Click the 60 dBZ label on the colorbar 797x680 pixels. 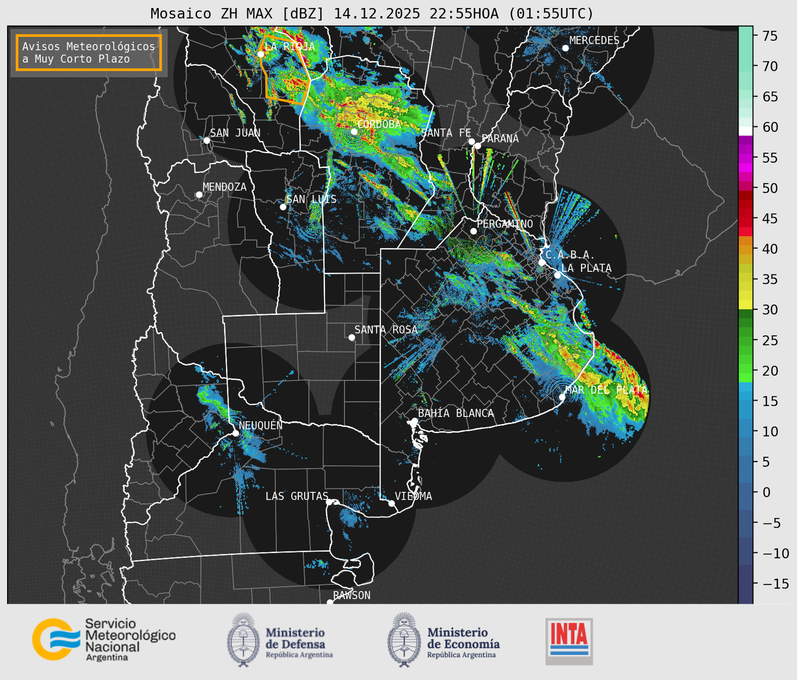(770, 127)
